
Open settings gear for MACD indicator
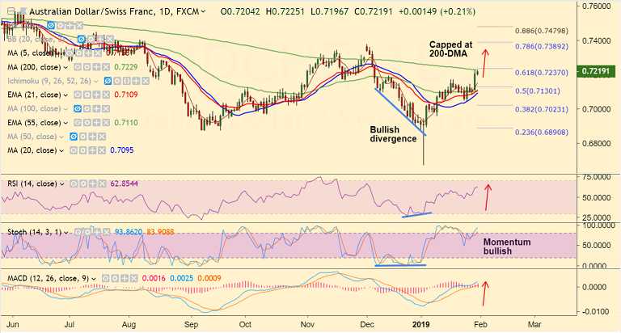115,278
